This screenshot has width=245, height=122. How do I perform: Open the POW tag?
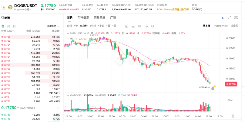click(x=159, y=9)
